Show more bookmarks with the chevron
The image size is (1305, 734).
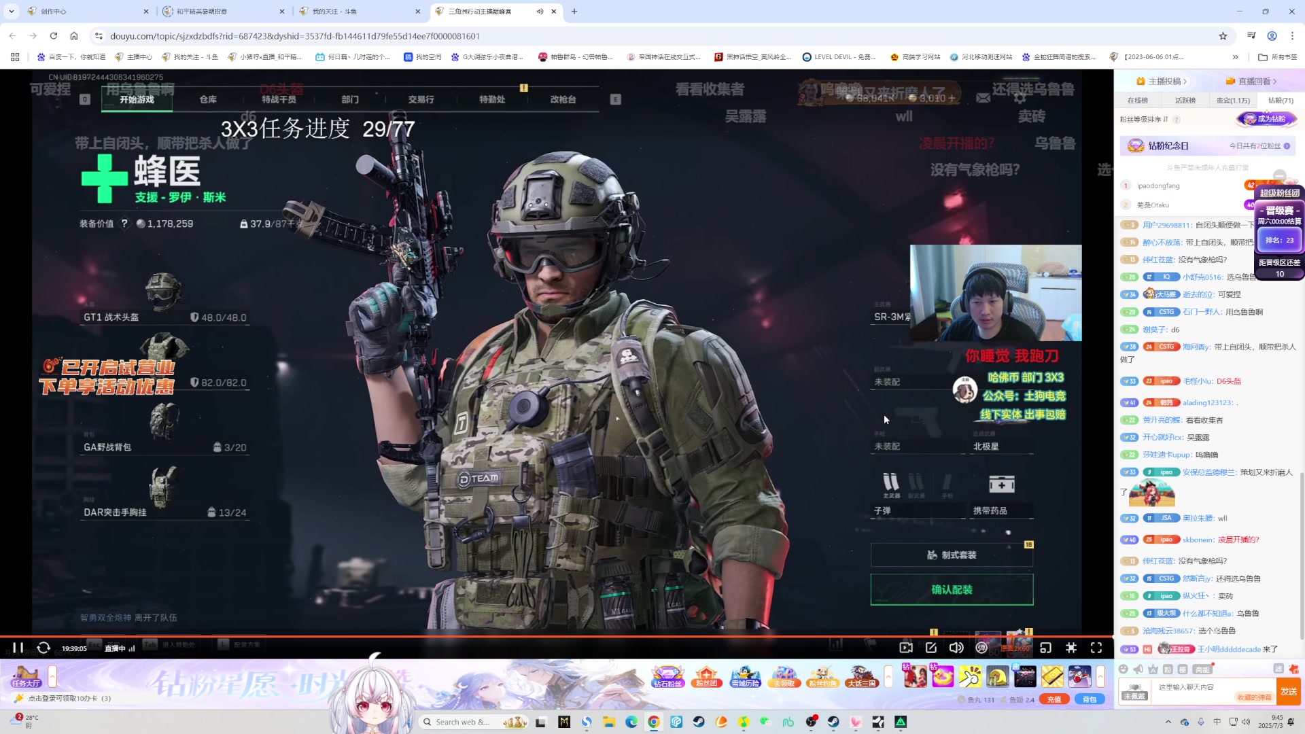tap(1235, 57)
